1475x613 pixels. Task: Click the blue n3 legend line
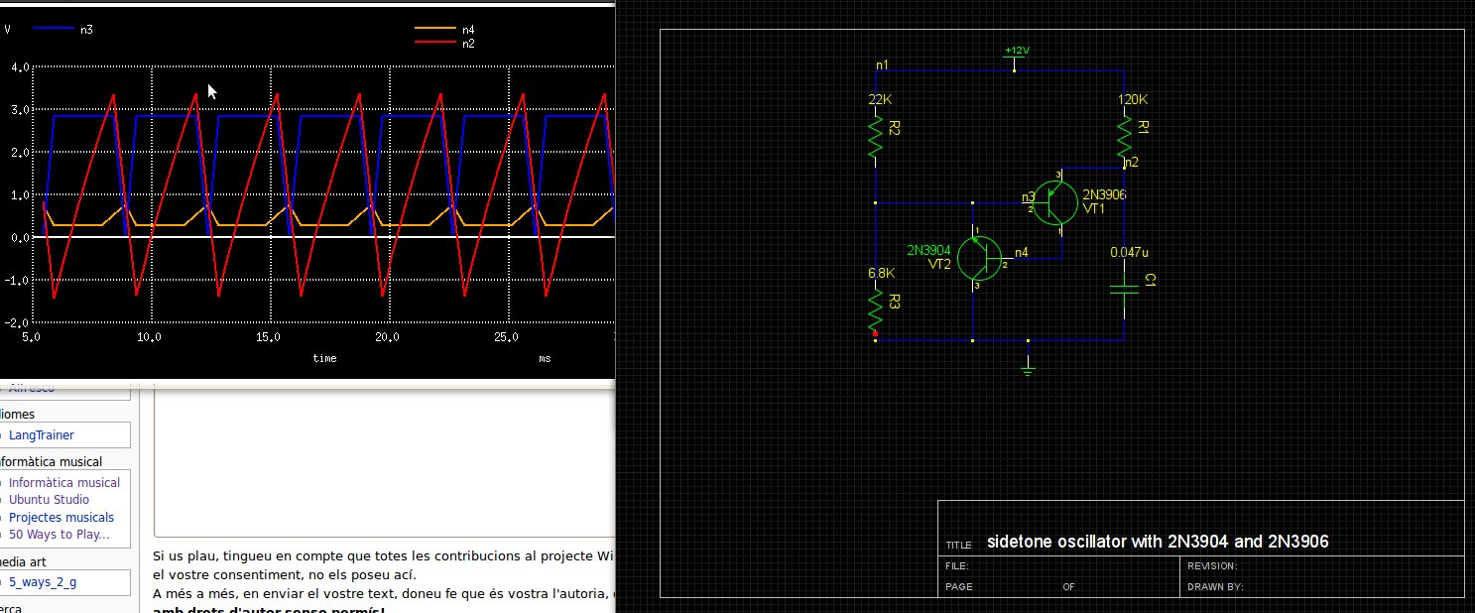(54, 30)
